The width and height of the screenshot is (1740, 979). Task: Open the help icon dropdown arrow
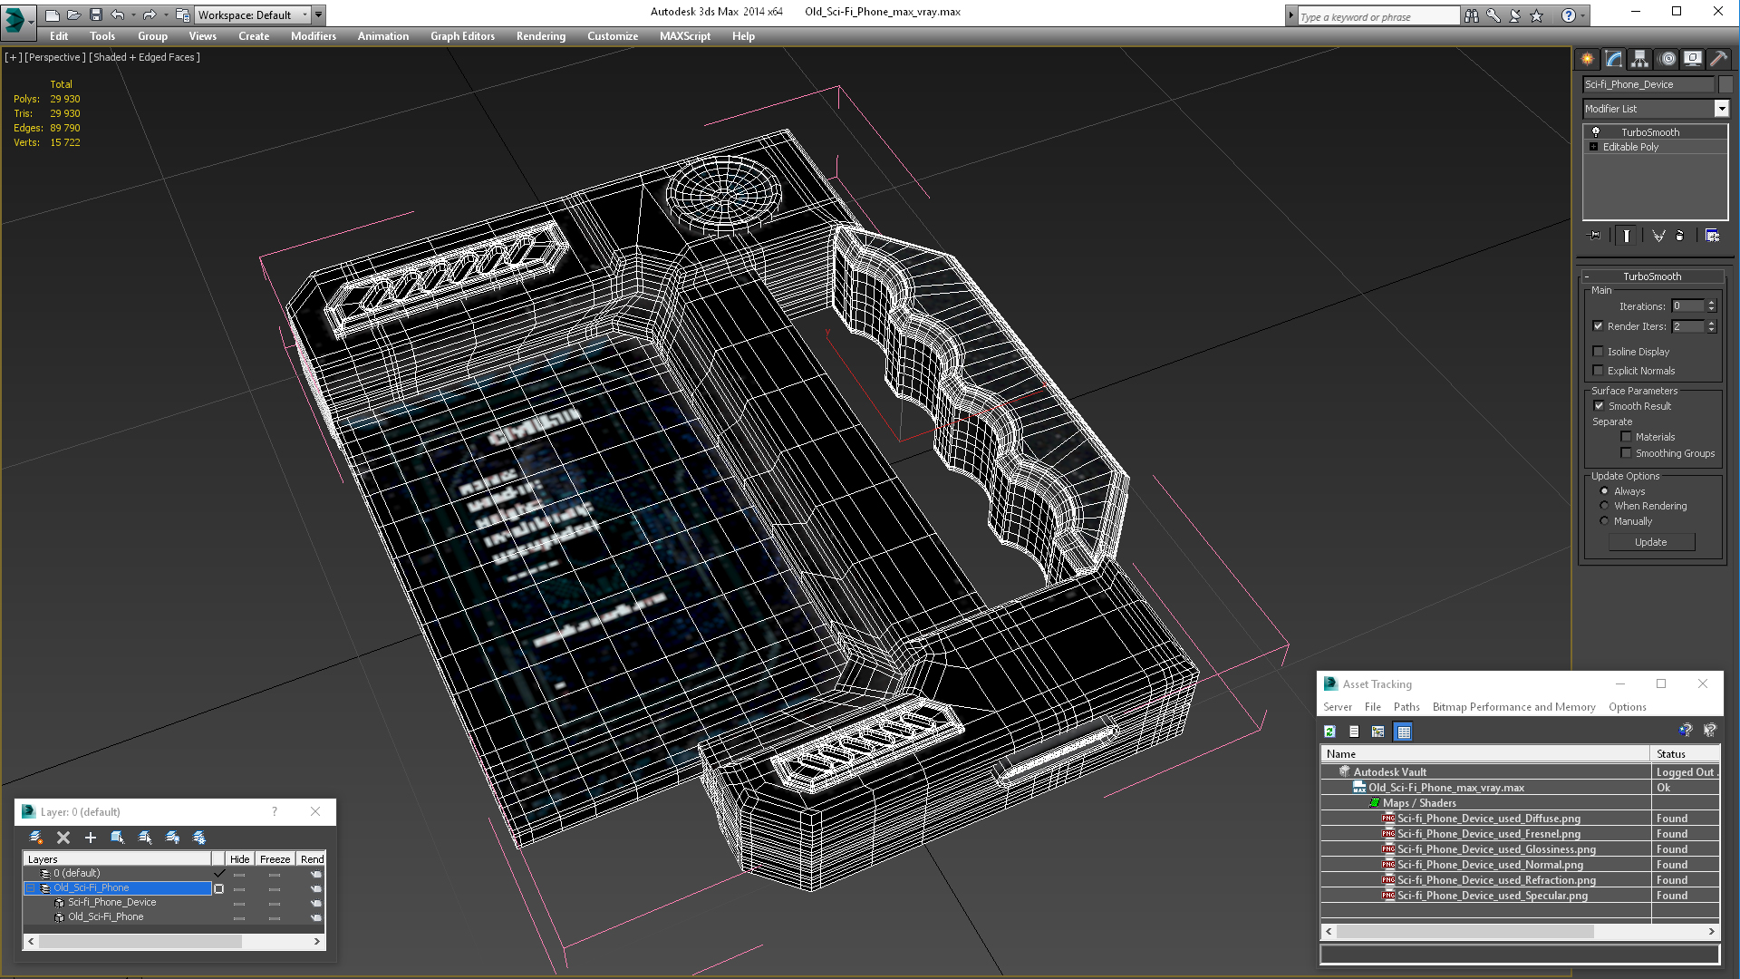coord(1582,15)
